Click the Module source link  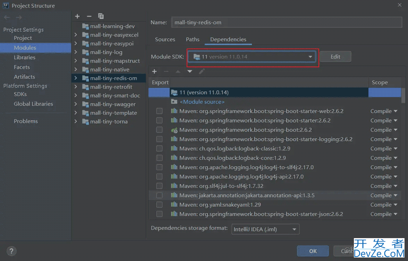click(x=202, y=102)
